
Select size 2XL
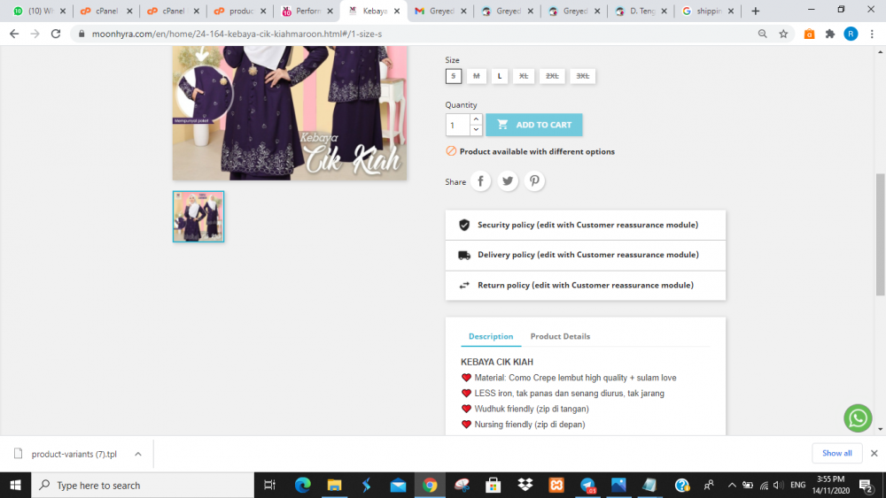coord(552,76)
